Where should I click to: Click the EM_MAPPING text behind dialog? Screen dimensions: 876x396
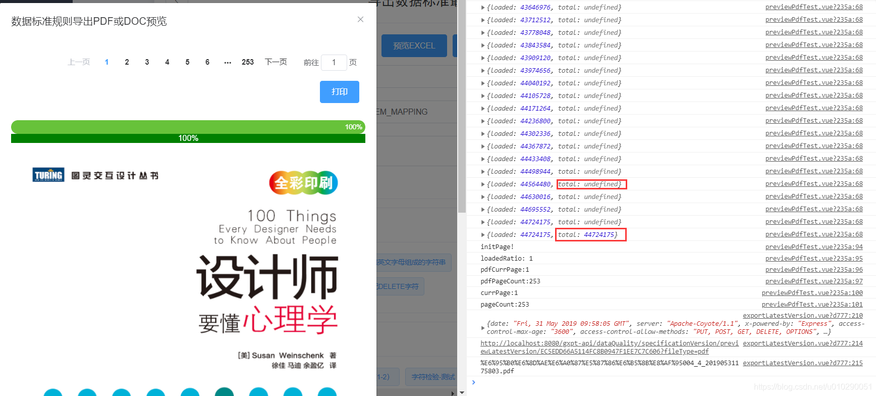coord(402,112)
